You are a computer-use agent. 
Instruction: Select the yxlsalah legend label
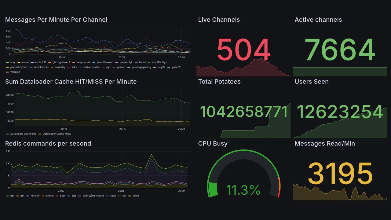tap(15, 72)
